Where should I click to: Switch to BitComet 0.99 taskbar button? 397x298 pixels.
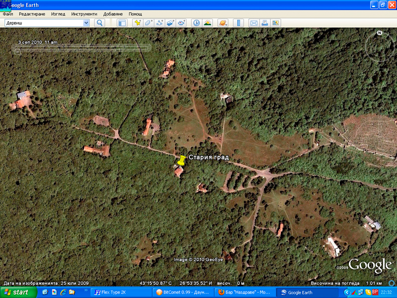pyautogui.click(x=183, y=293)
